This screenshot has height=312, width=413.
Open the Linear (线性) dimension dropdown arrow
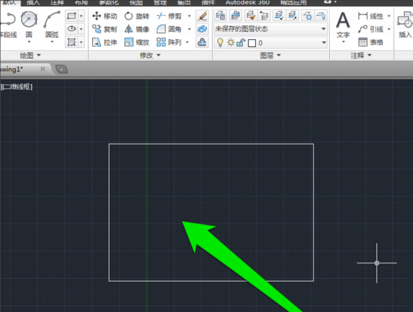point(389,16)
